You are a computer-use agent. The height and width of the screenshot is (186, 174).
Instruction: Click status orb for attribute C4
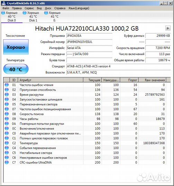click(x=7, y=148)
